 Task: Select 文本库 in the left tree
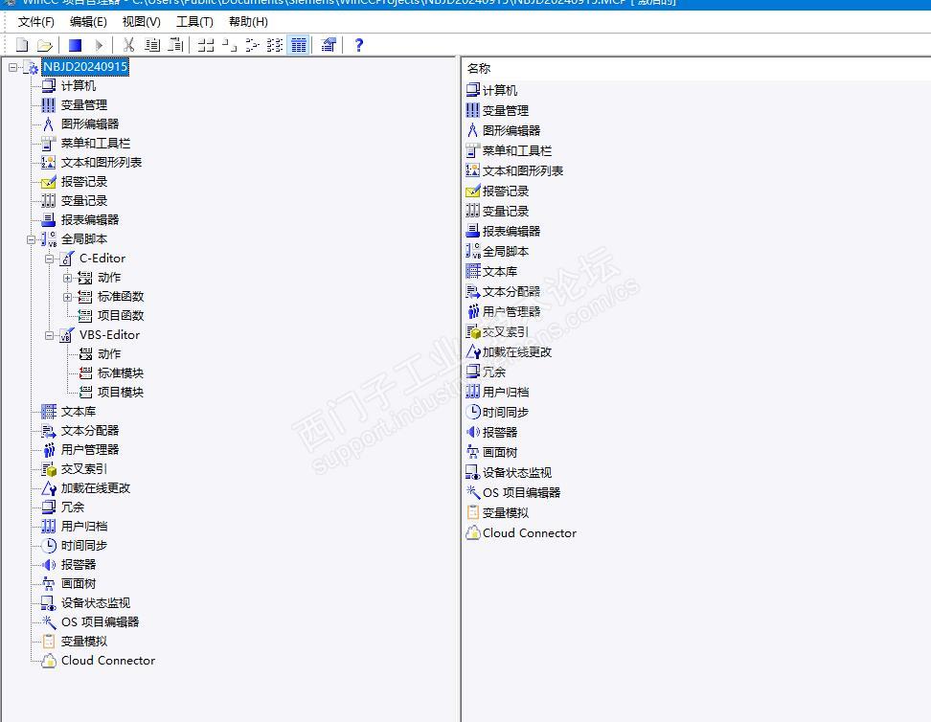click(x=79, y=412)
